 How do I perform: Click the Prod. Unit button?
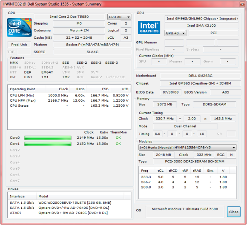coord(19,45)
